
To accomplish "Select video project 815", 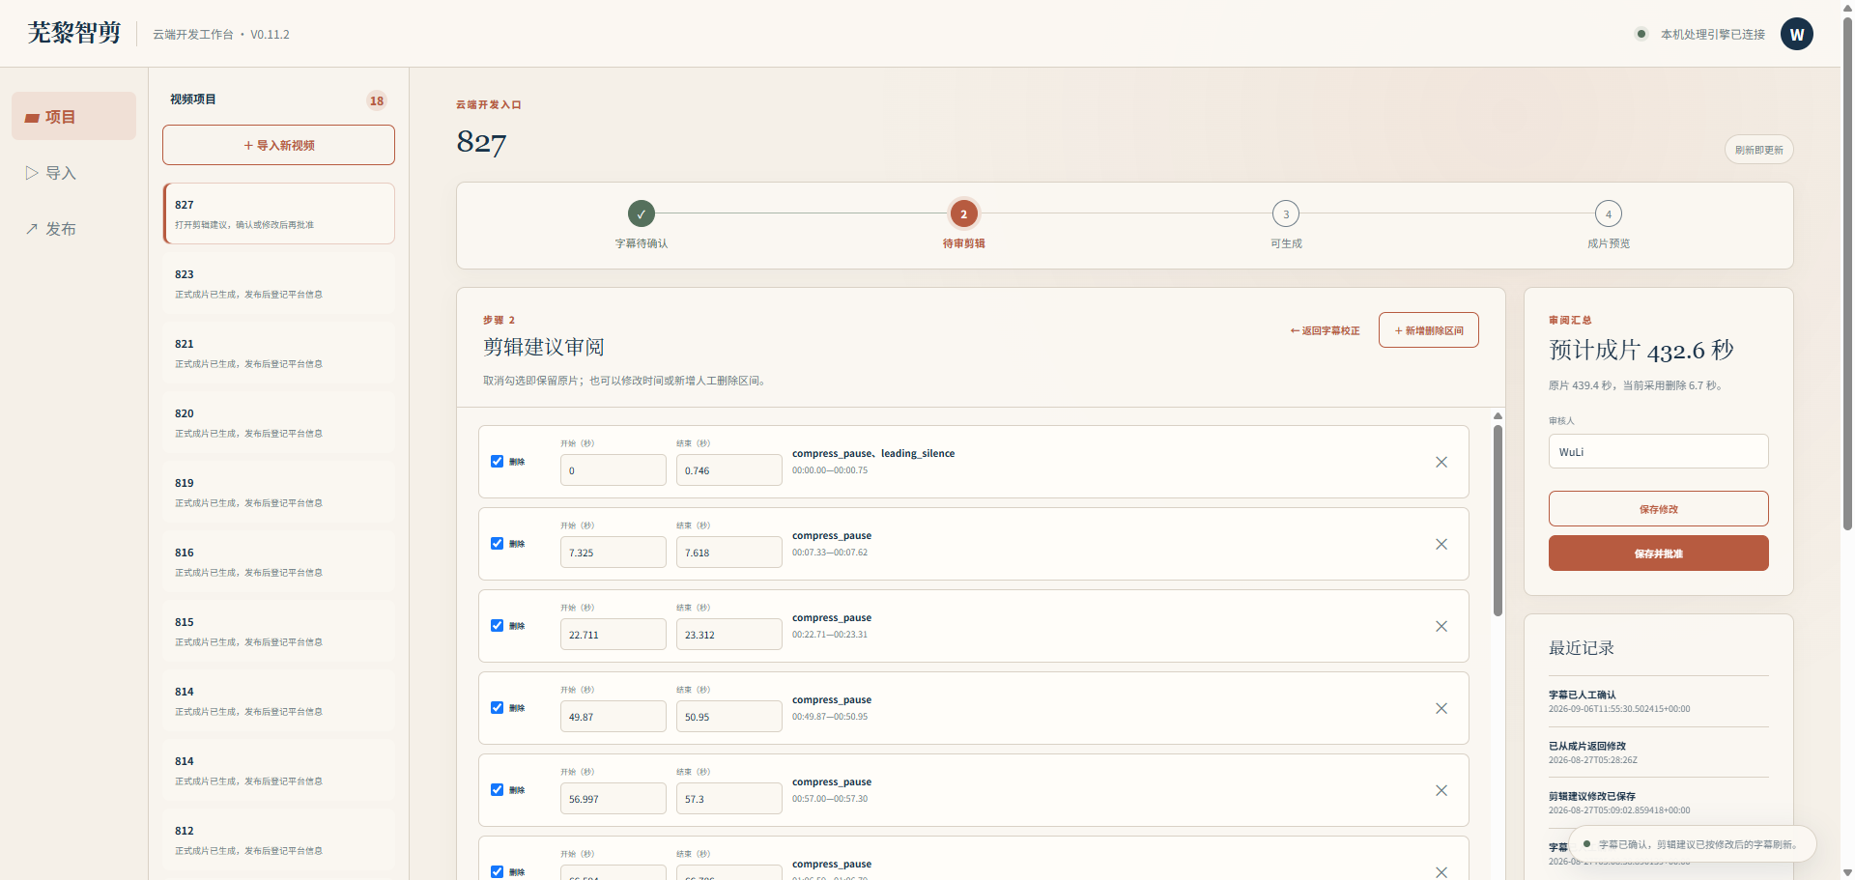I will coord(278,631).
